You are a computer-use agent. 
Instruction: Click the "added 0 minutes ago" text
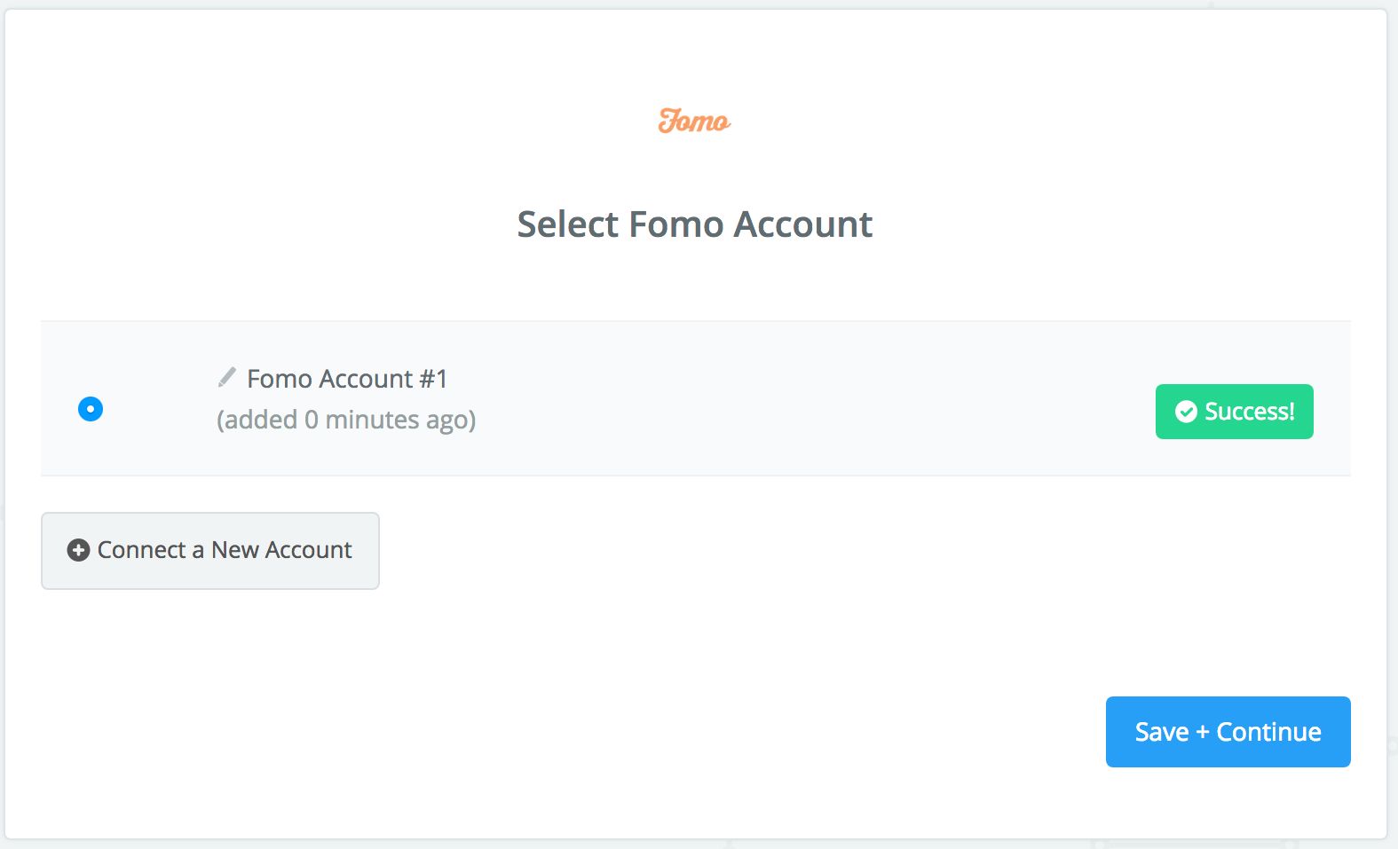[x=346, y=420]
